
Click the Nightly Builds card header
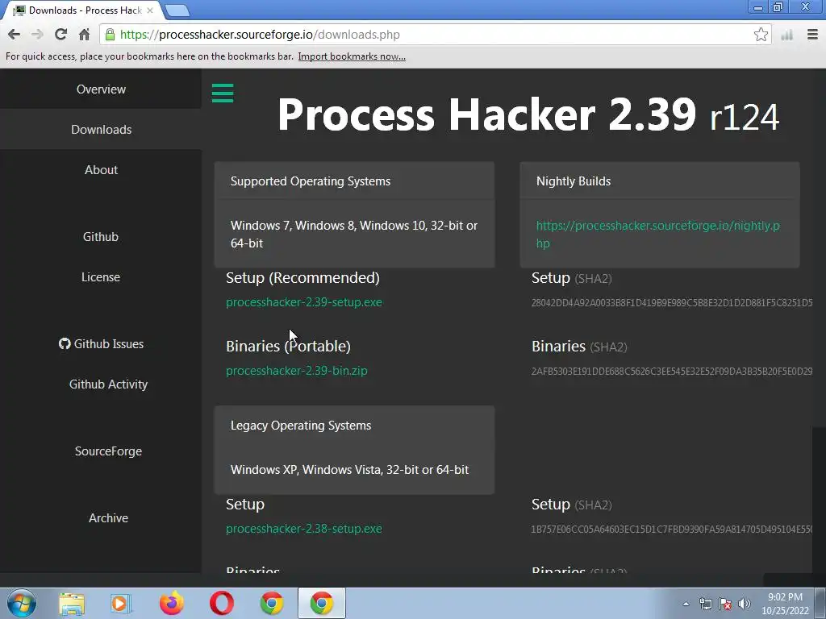pyautogui.click(x=660, y=181)
